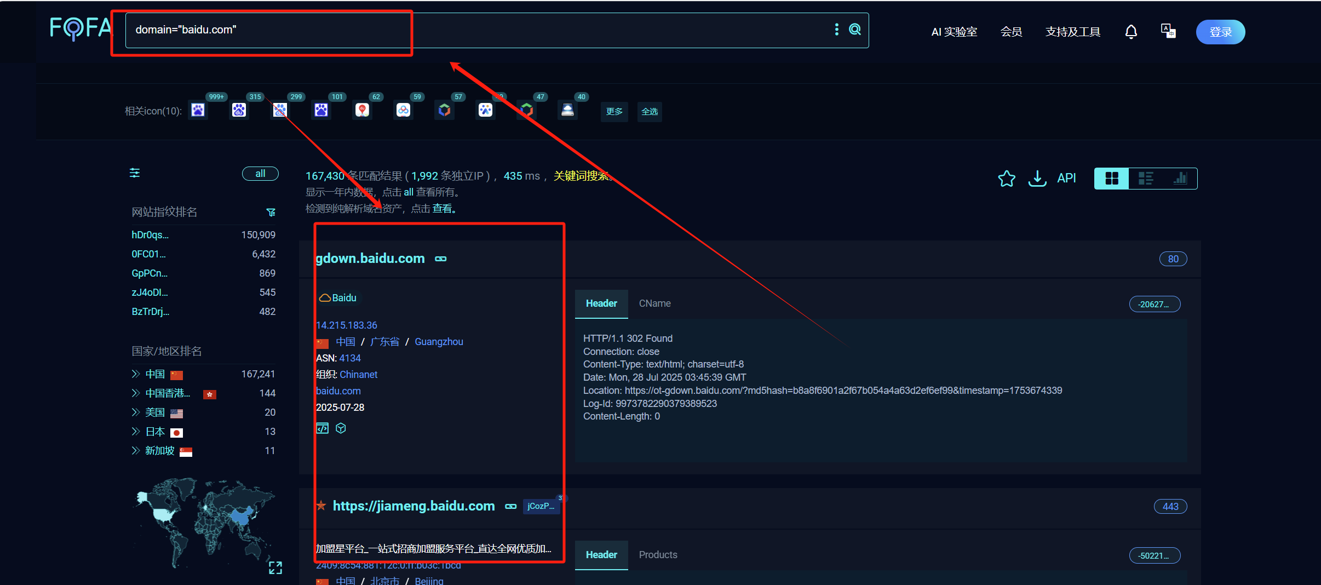Click the search magnifier icon

pyautogui.click(x=855, y=30)
